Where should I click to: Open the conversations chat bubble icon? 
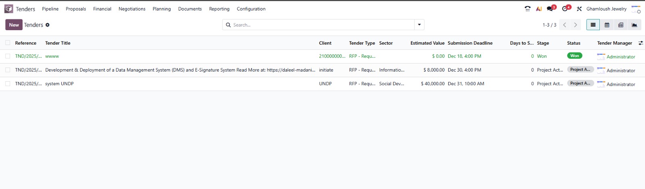pos(550,9)
